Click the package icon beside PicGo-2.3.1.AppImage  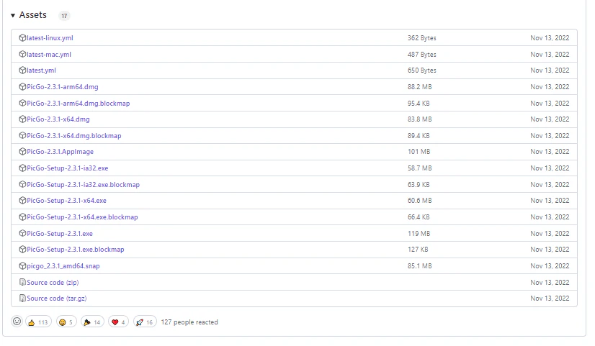(x=22, y=152)
